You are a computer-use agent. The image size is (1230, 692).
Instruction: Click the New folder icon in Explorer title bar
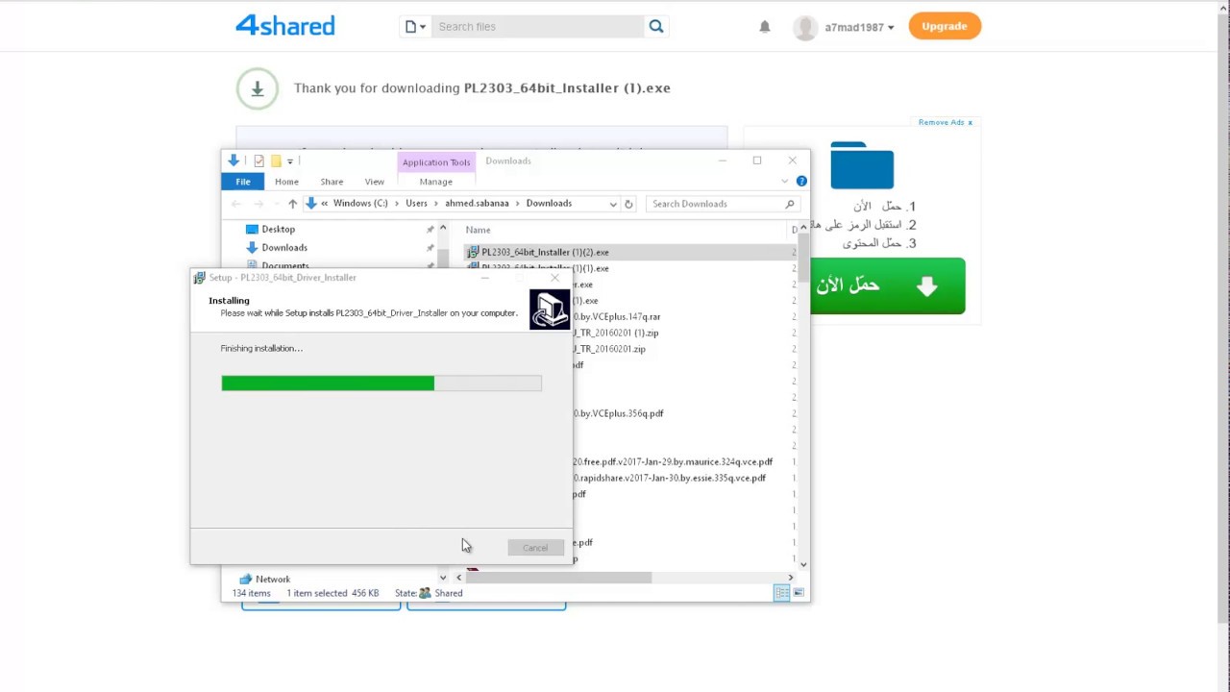click(275, 161)
